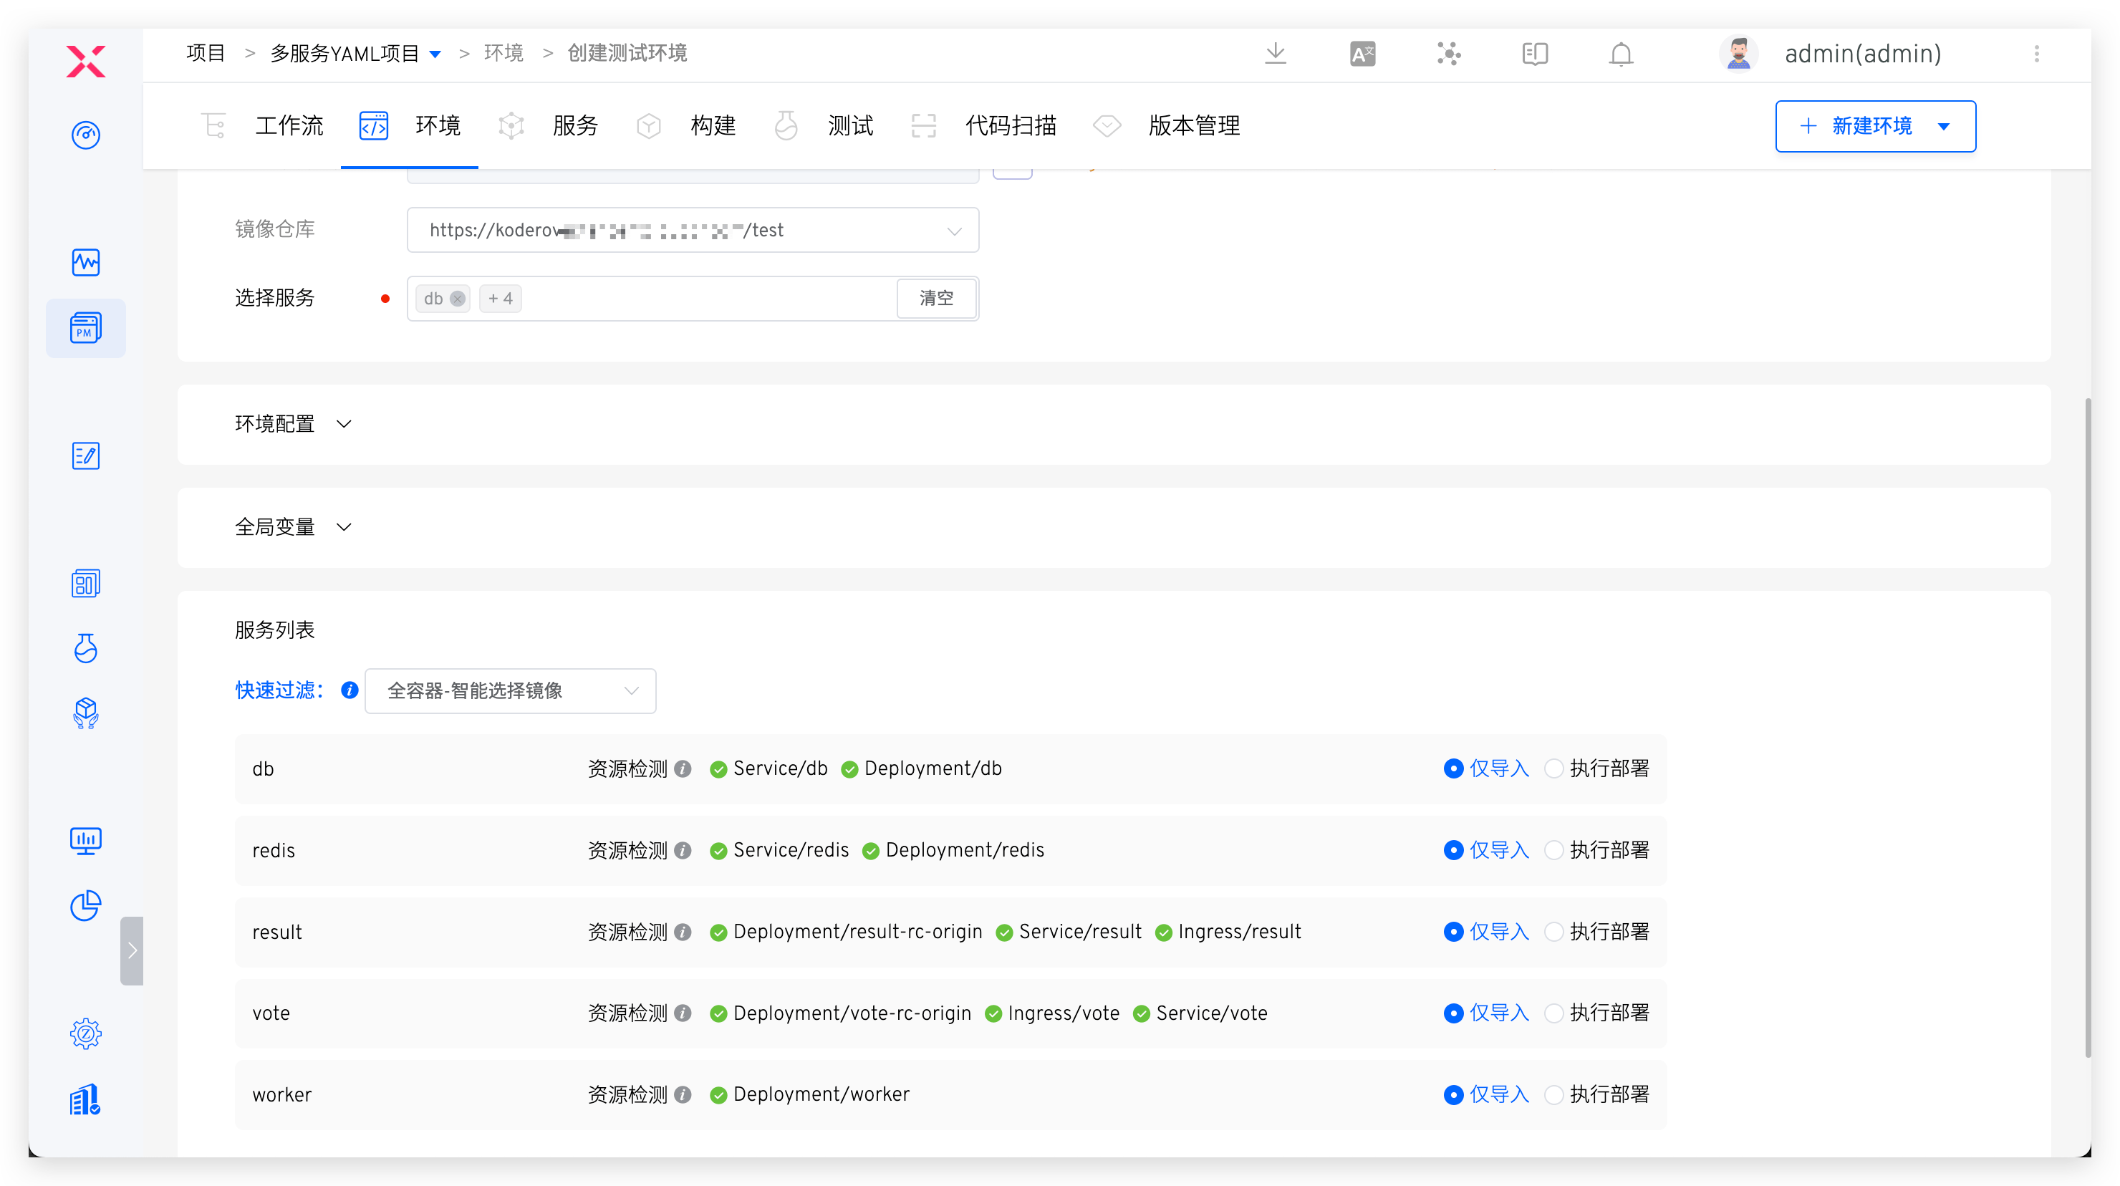Click the 选择服务 multi-select input field

pyautogui.click(x=692, y=298)
